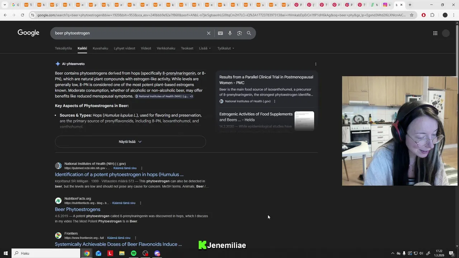Viewport: 459px width, 258px height.
Task: Go to Google homepage via logo
Action: 28,33
